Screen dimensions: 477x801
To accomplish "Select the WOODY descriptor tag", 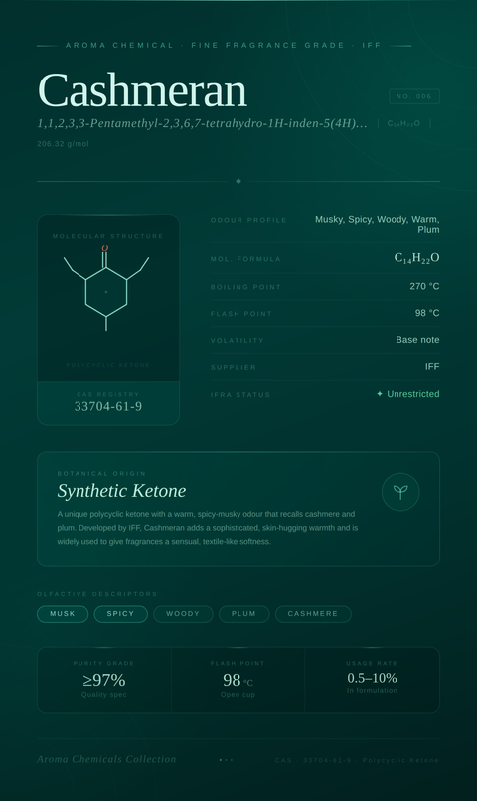I will coord(183,614).
